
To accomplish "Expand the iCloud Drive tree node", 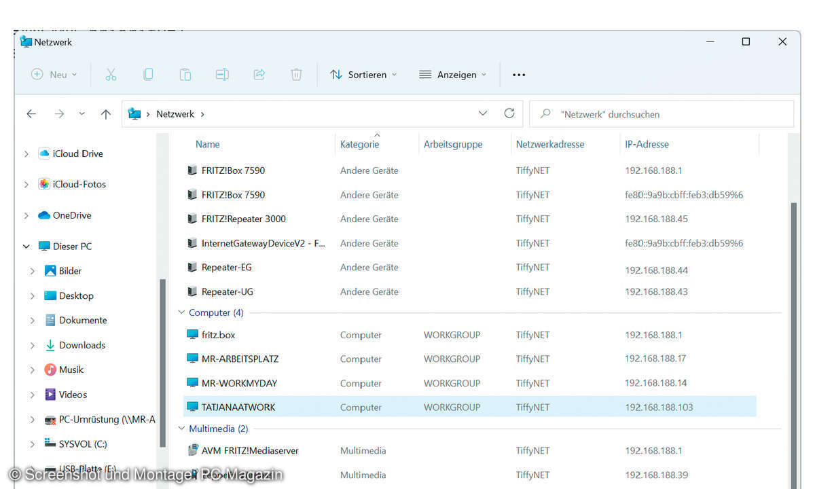I will [x=26, y=154].
